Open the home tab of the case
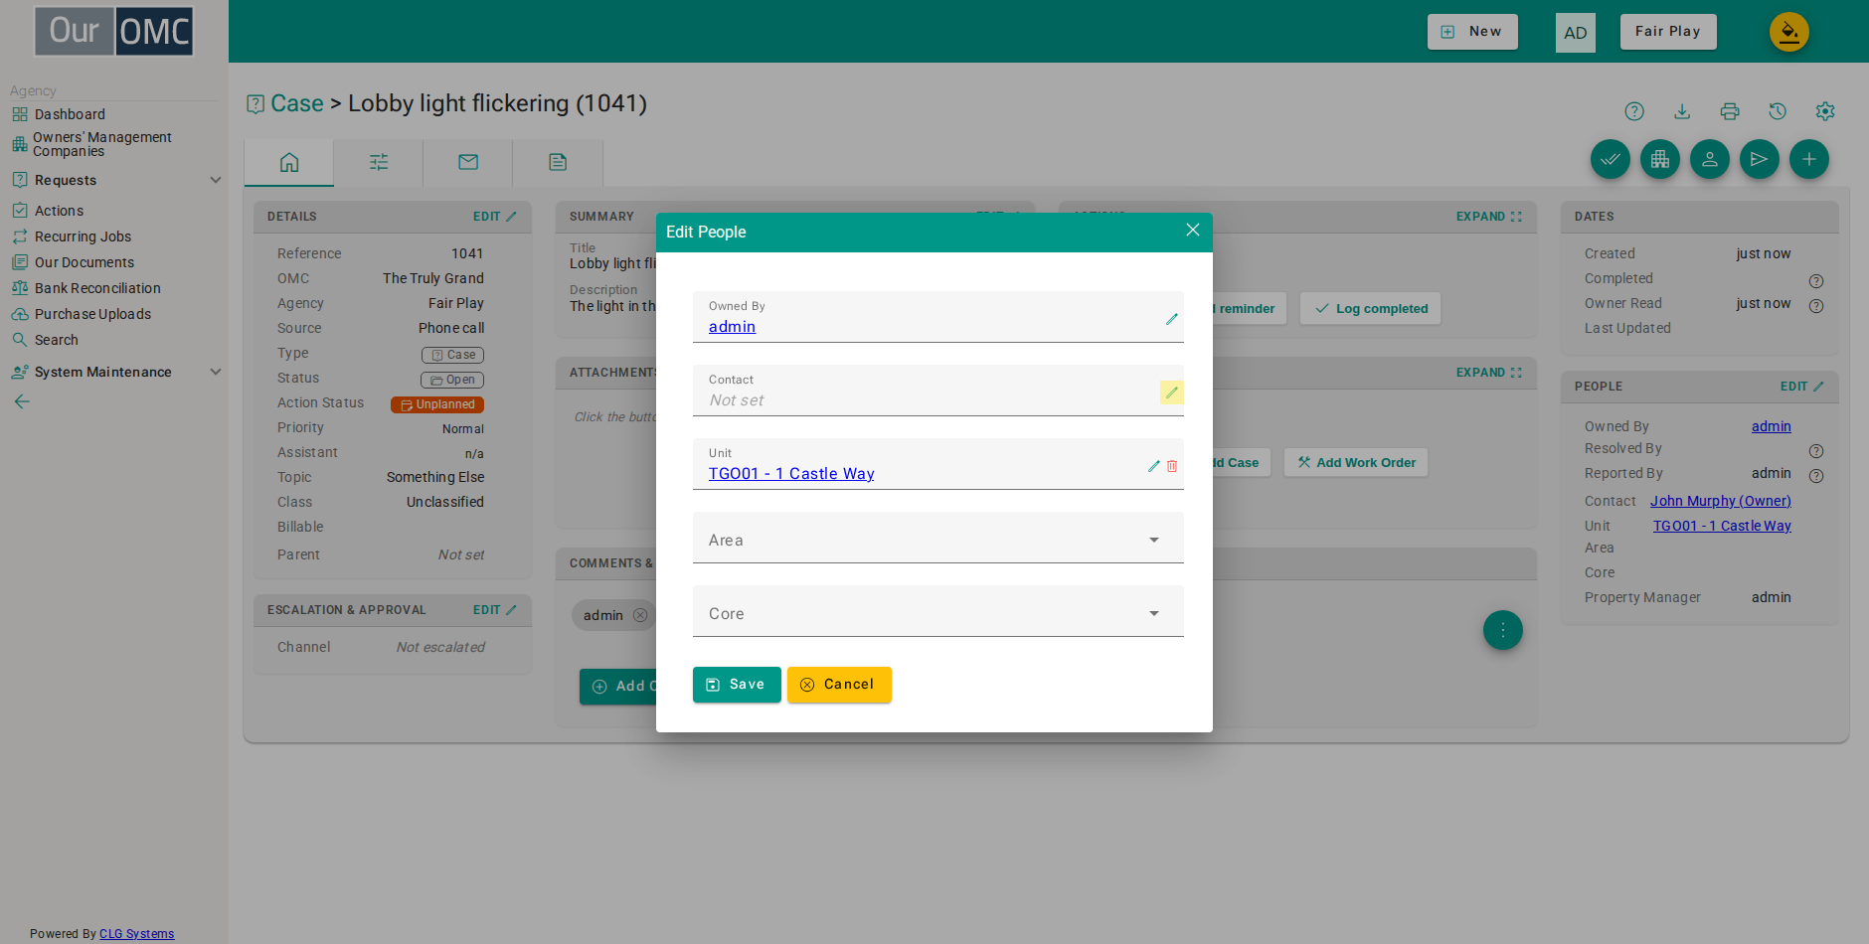Image resolution: width=1869 pixels, height=944 pixels. tap(289, 162)
